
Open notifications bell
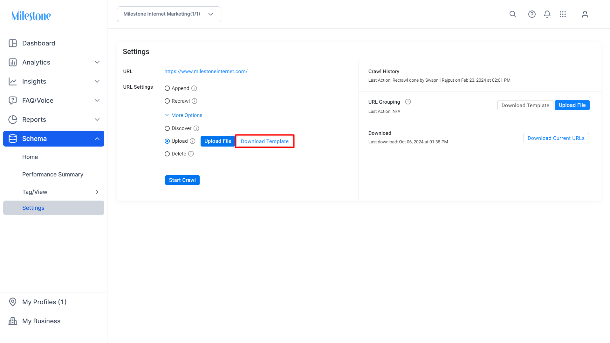pyautogui.click(x=547, y=14)
